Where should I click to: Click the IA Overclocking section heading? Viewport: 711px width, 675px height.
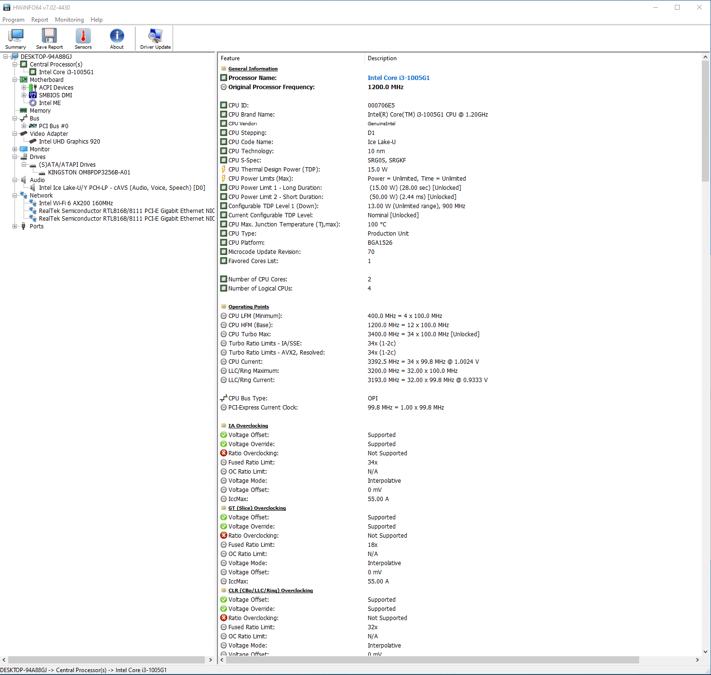(x=248, y=425)
